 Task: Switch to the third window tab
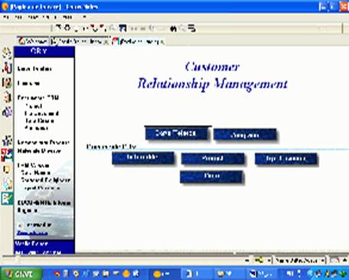139,41
